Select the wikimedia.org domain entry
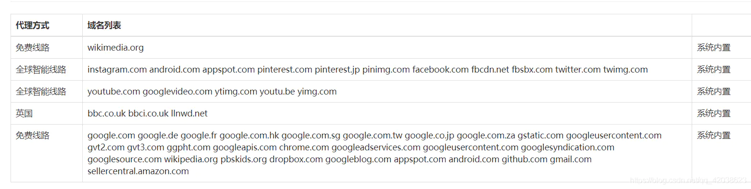The height and width of the screenshot is (189, 751). pyautogui.click(x=115, y=48)
